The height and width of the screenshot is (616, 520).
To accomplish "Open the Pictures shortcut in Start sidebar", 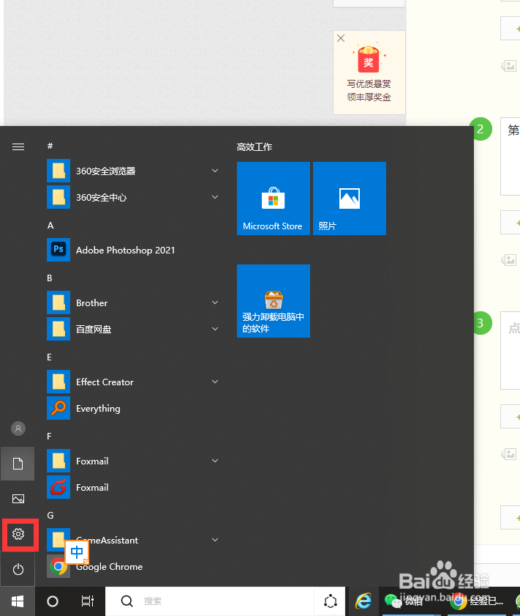I will 18,499.
